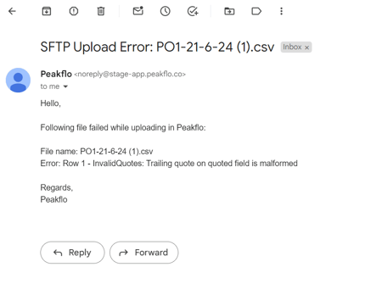
Task: Go back to inbox with back arrow
Action: (x=12, y=11)
